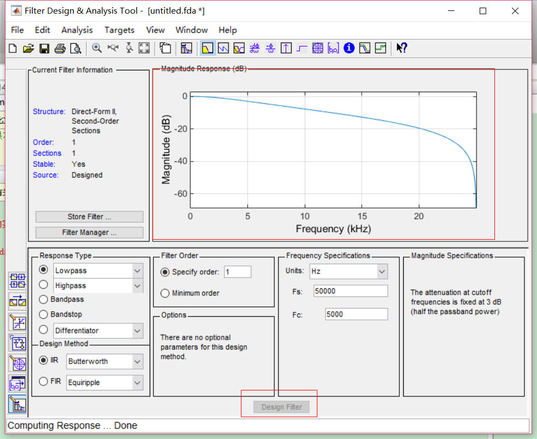Open the Import Filter sidebar panel

(x=17, y=384)
